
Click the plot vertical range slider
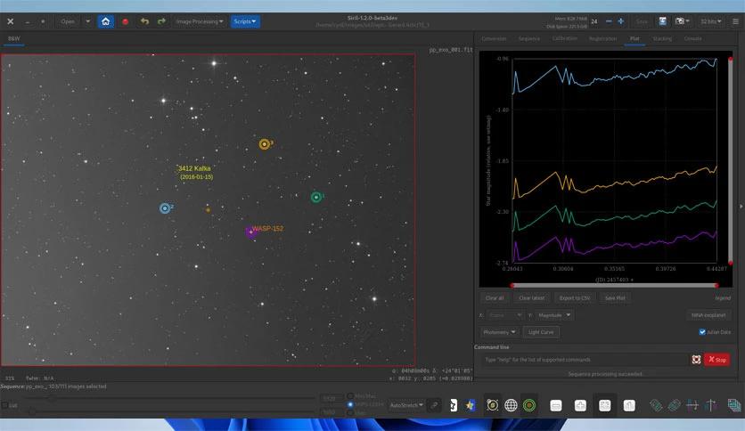730,161
